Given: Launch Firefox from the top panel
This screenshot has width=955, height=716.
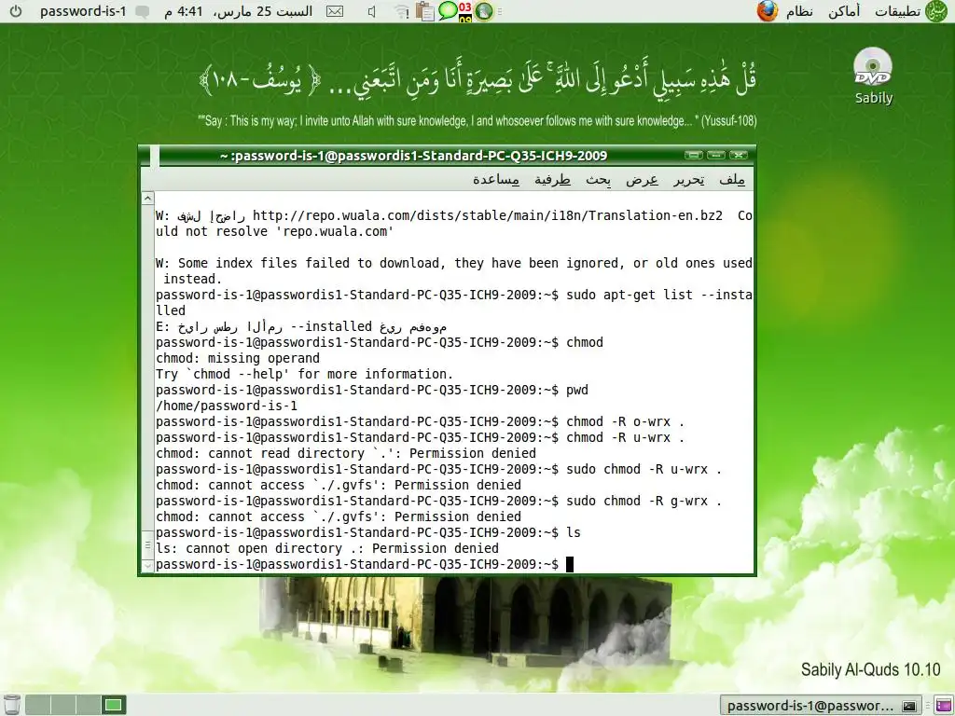Looking at the screenshot, I should point(768,11).
